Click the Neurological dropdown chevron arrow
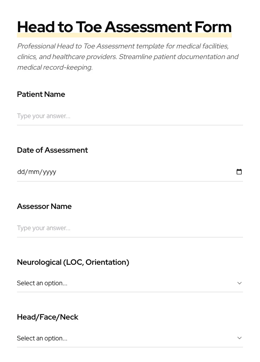 pyautogui.click(x=240, y=283)
